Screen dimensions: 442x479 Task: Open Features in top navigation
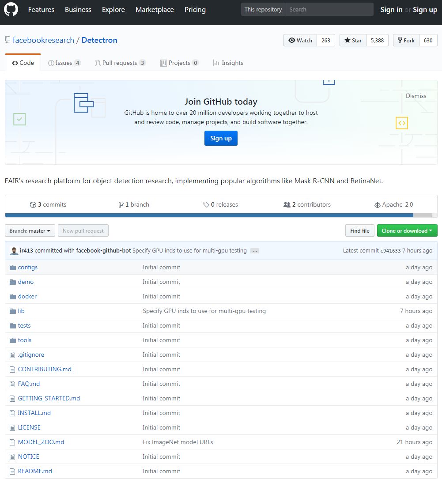click(x=41, y=9)
